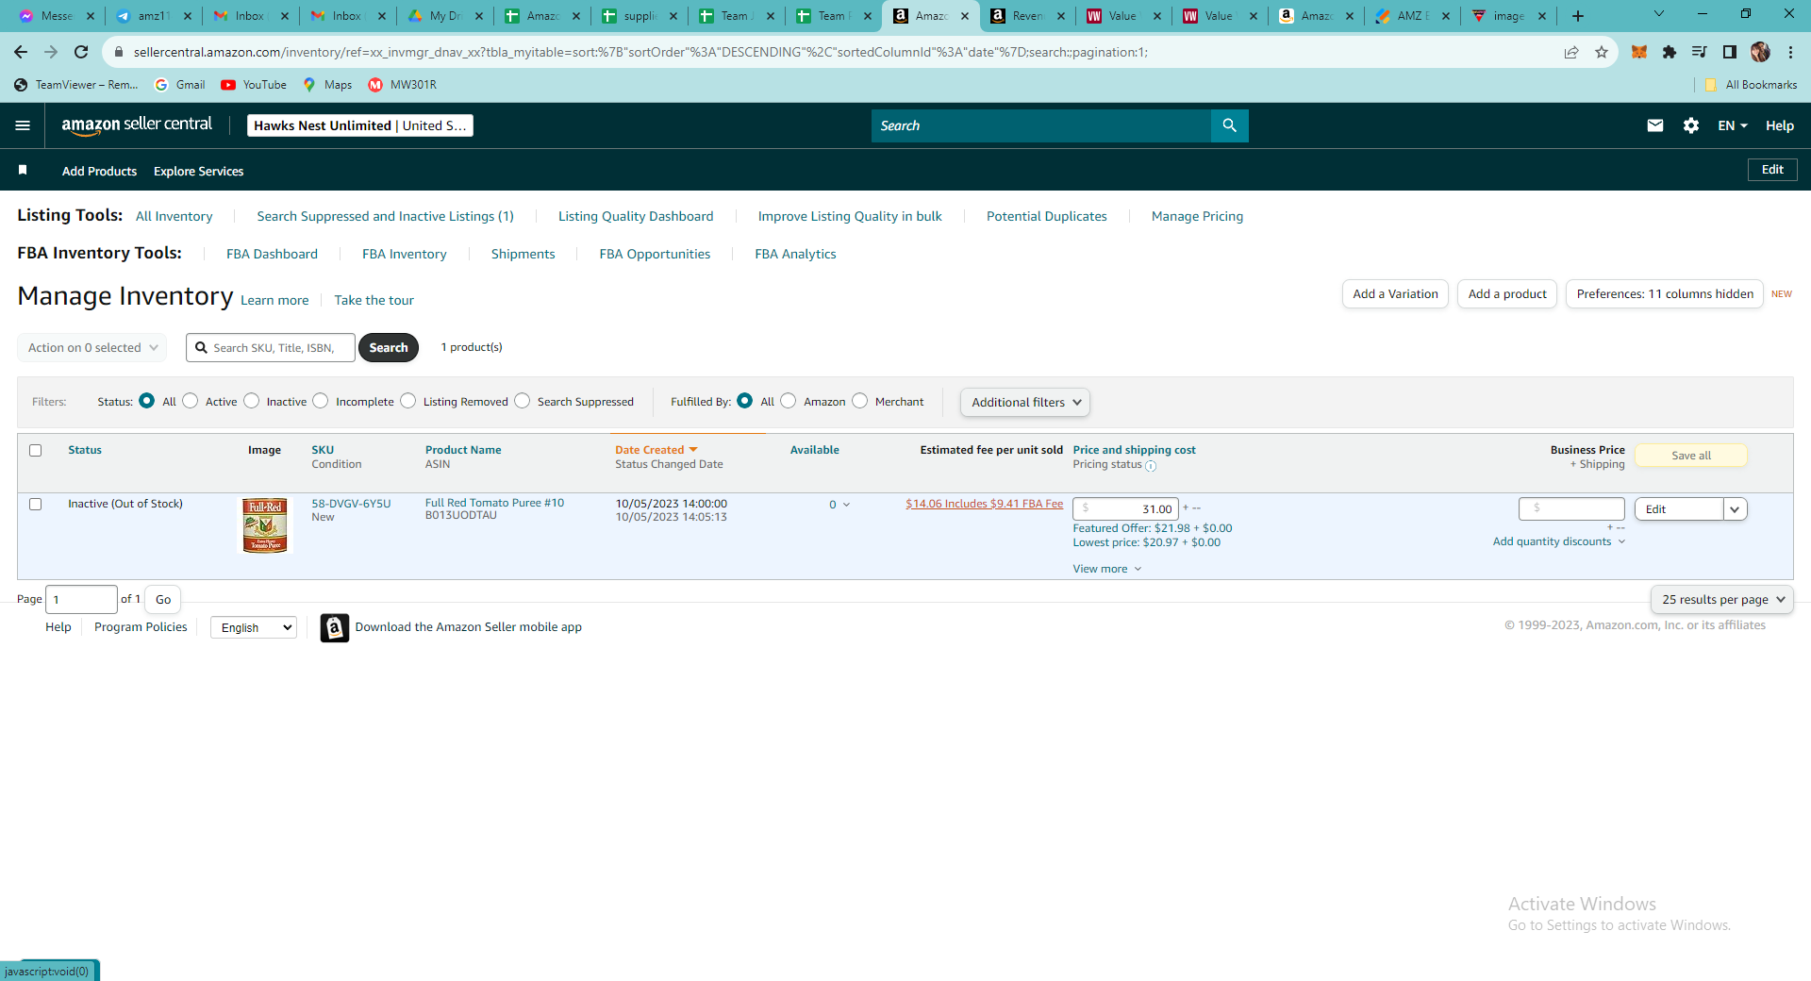Open the FBA Dashboard tool
This screenshot has height=981, width=1811.
(272, 254)
